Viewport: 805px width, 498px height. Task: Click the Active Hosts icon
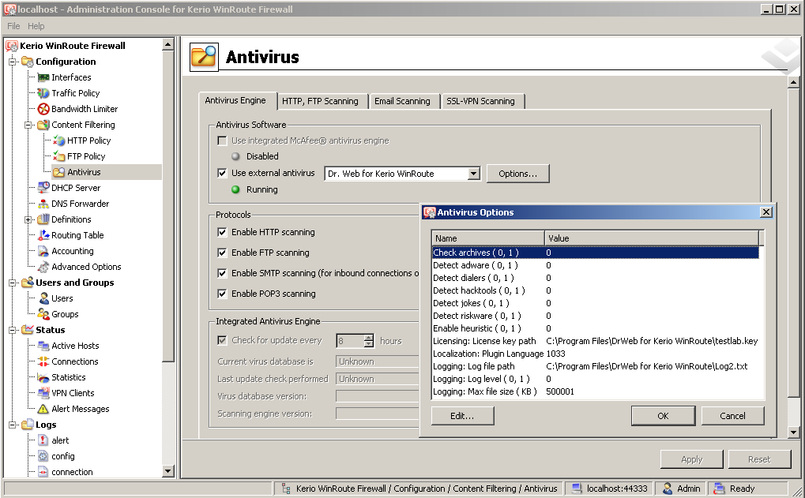pyautogui.click(x=43, y=346)
